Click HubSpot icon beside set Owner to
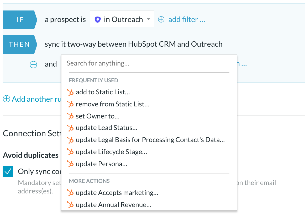 (x=70, y=116)
